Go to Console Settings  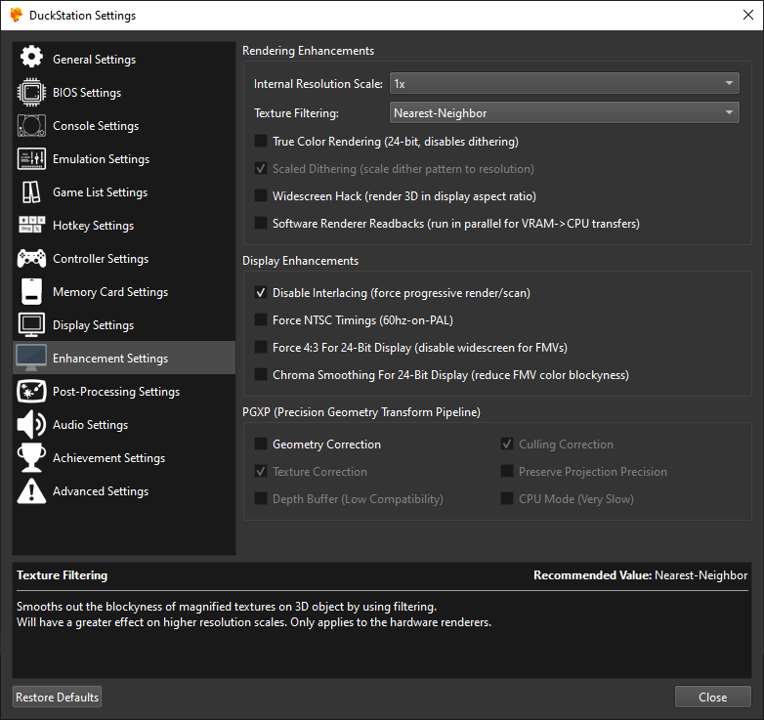tap(124, 126)
